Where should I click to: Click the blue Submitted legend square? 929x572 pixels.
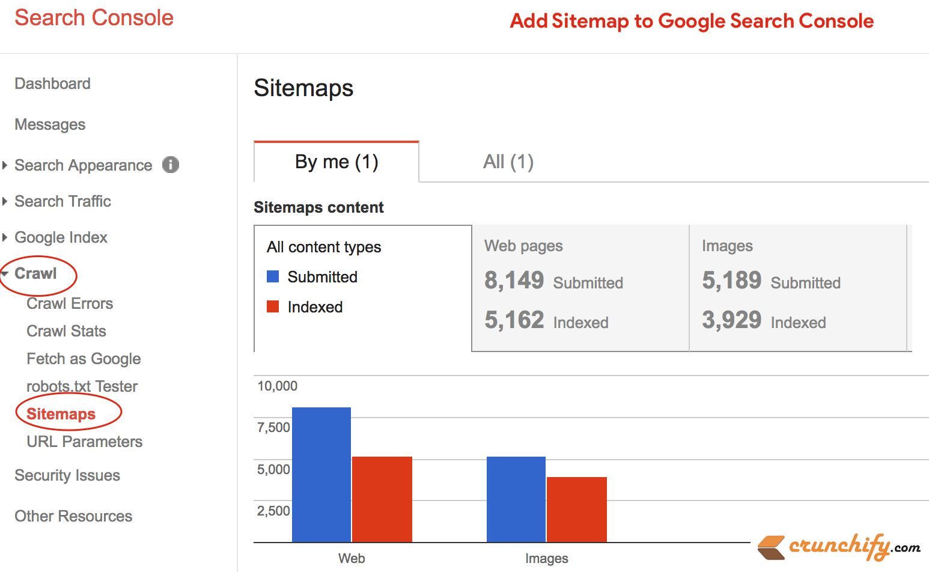pyautogui.click(x=273, y=276)
